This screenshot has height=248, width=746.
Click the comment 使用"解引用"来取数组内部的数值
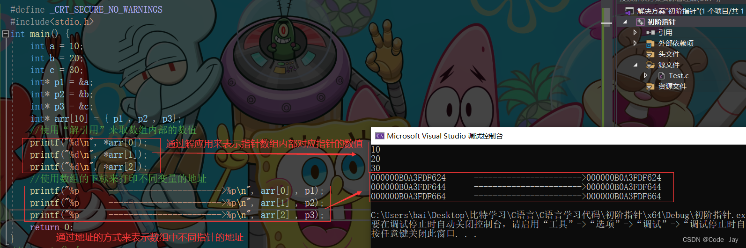pos(113,130)
